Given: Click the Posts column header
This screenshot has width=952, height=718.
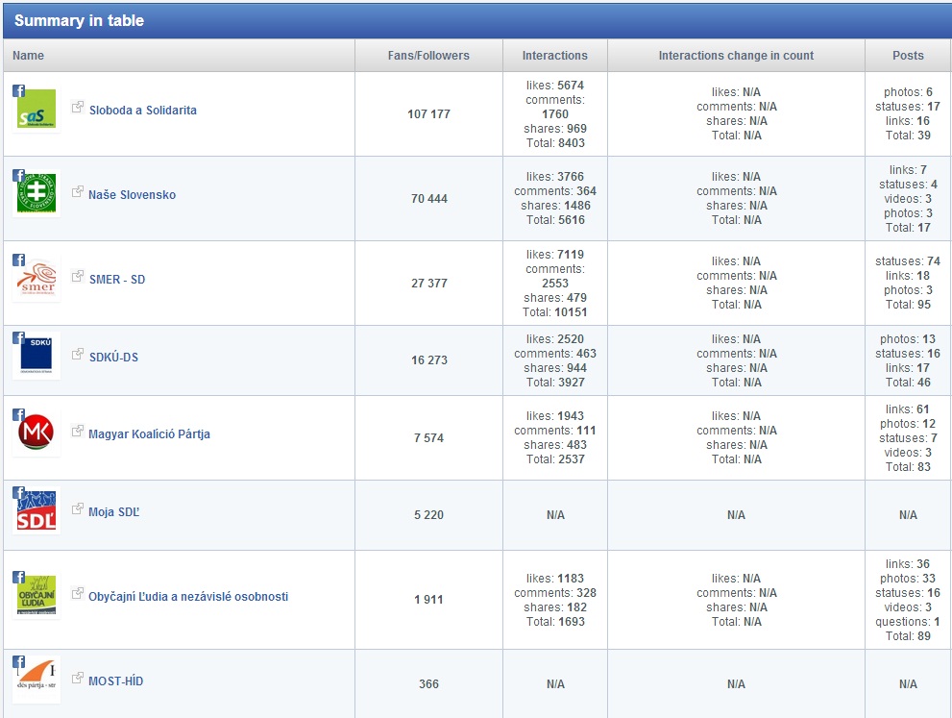Looking at the screenshot, I should coord(908,56).
